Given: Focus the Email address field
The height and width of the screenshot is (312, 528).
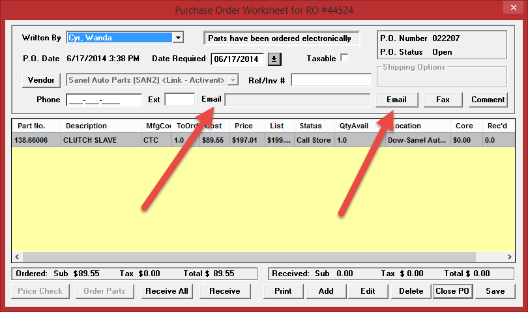Looking at the screenshot, I should point(298,100).
